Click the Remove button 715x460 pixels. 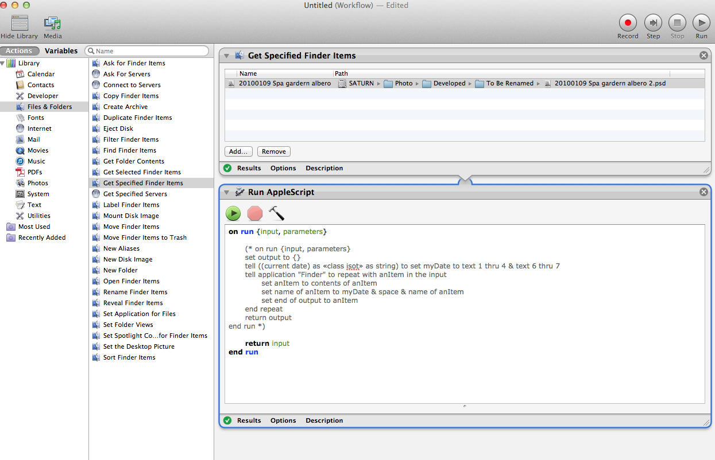pyautogui.click(x=274, y=151)
